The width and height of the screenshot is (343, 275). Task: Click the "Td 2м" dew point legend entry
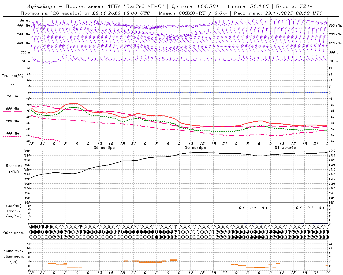(12, 96)
